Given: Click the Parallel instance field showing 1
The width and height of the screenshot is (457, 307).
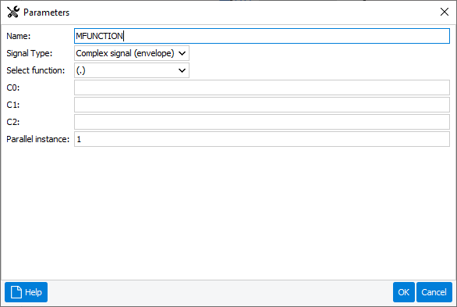Looking at the screenshot, I should point(262,139).
